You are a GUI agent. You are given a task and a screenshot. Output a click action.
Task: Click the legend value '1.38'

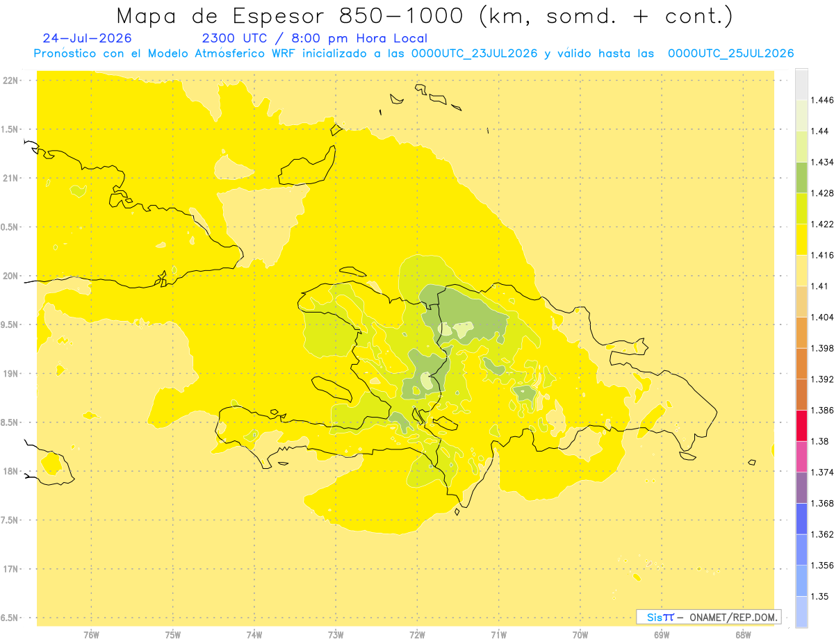tap(819, 441)
